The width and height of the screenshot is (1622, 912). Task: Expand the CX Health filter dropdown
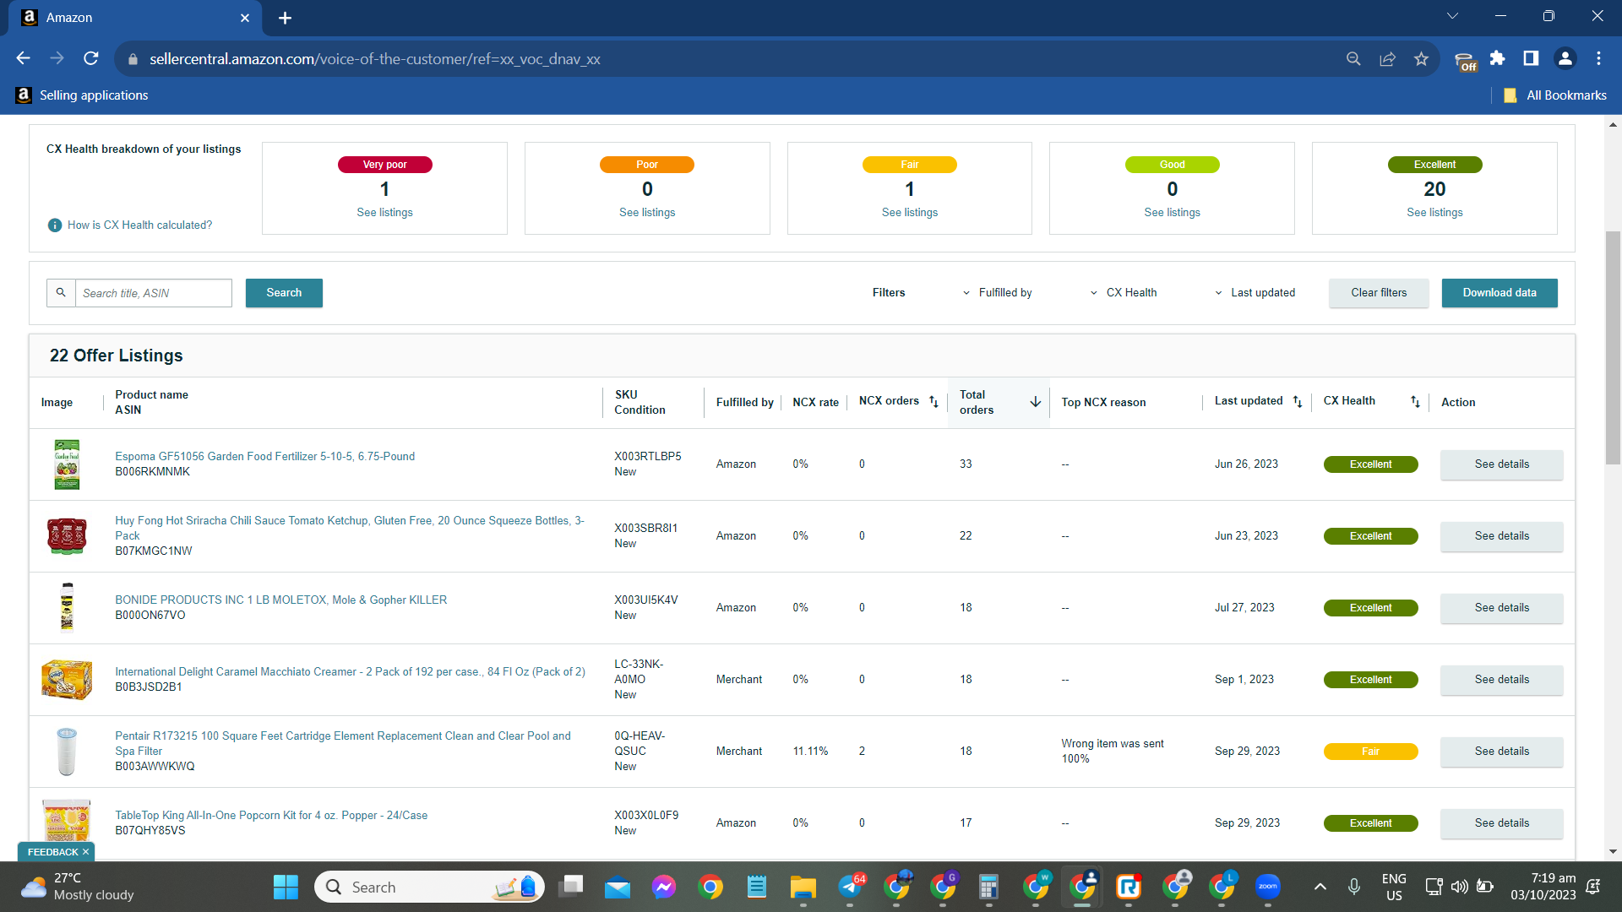point(1124,293)
